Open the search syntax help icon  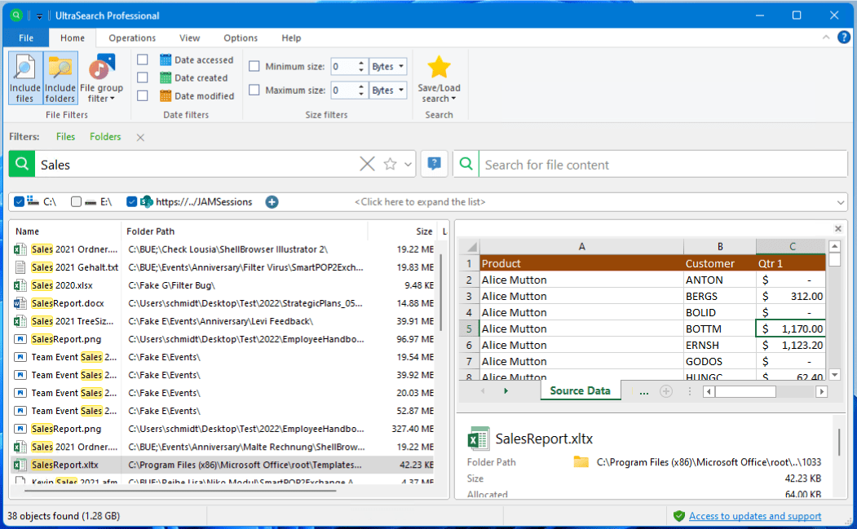point(435,164)
